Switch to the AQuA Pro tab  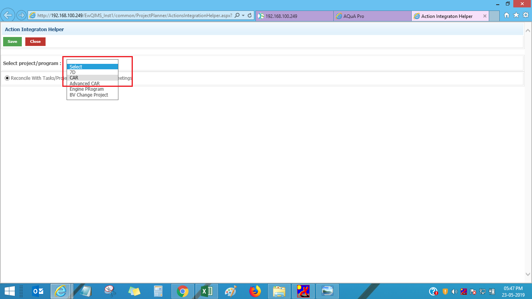click(372, 16)
